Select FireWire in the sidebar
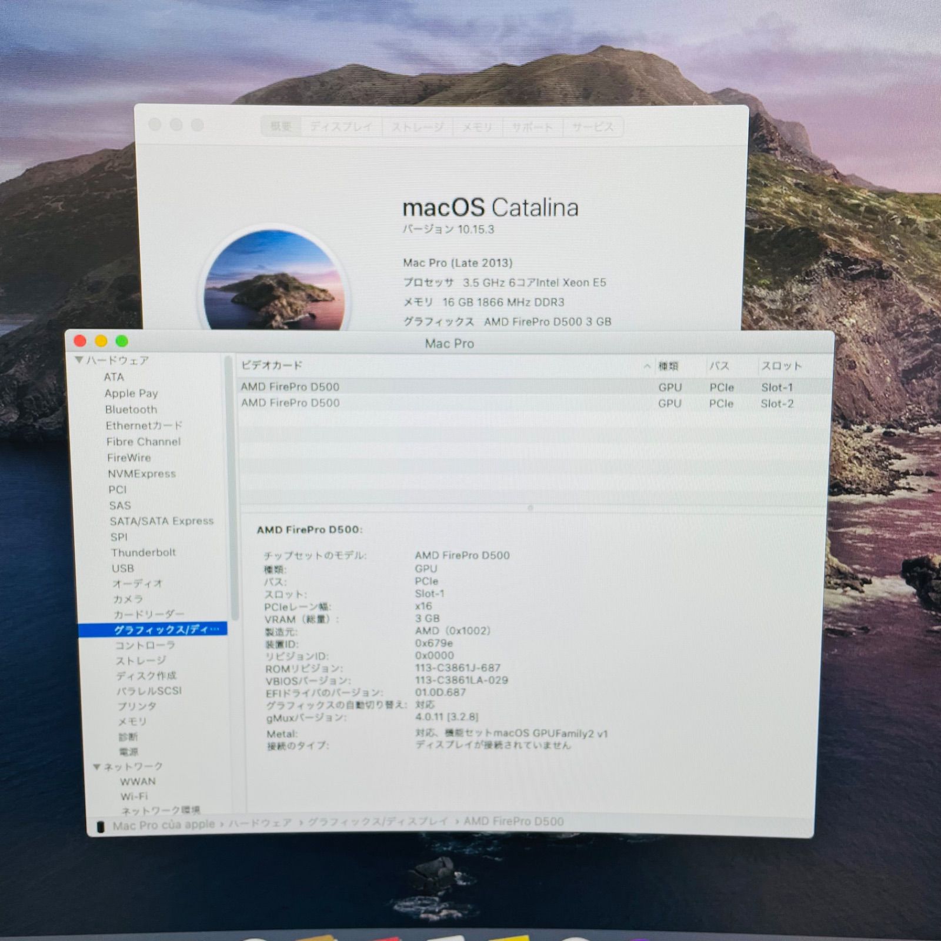The width and height of the screenshot is (941, 941). point(129,458)
